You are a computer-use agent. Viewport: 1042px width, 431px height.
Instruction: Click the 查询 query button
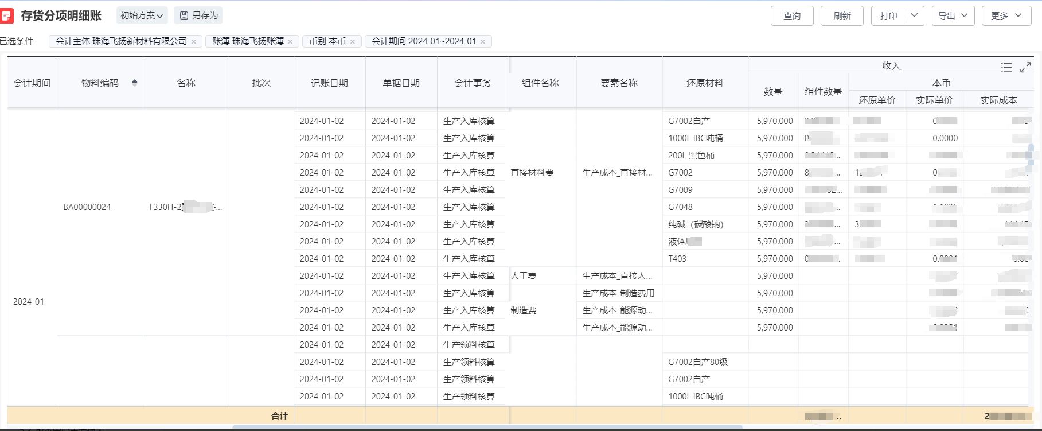791,15
